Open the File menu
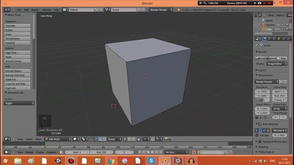This screenshot has height=165, width=294. (19, 10)
